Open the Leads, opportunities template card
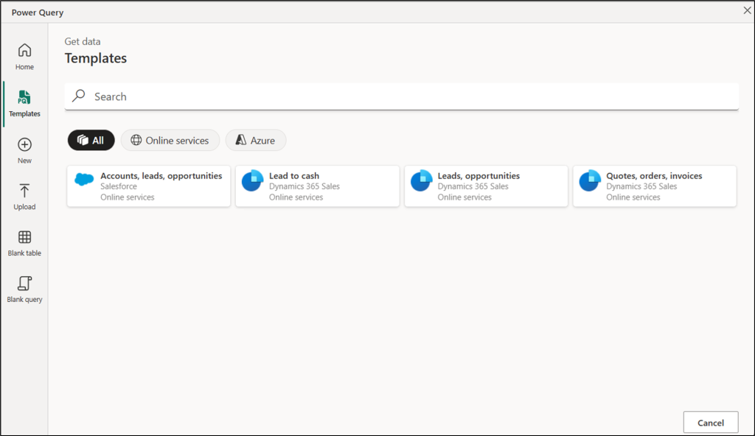The height and width of the screenshot is (436, 755). tap(487, 186)
